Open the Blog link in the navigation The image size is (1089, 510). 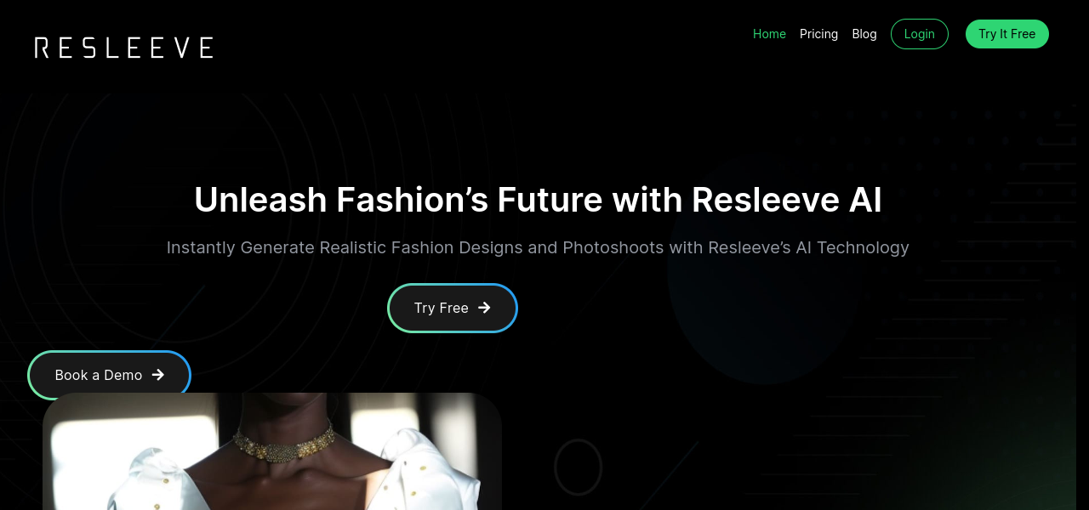point(864,34)
